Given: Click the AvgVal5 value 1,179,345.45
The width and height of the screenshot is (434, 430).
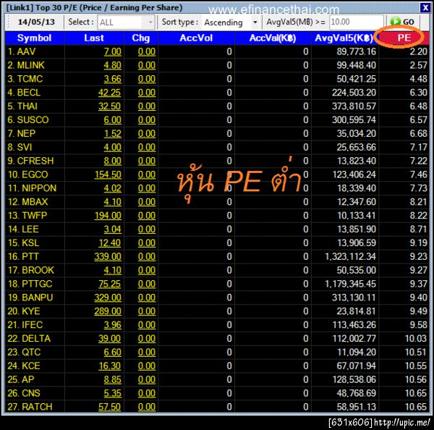Looking at the screenshot, I should pos(350,284).
